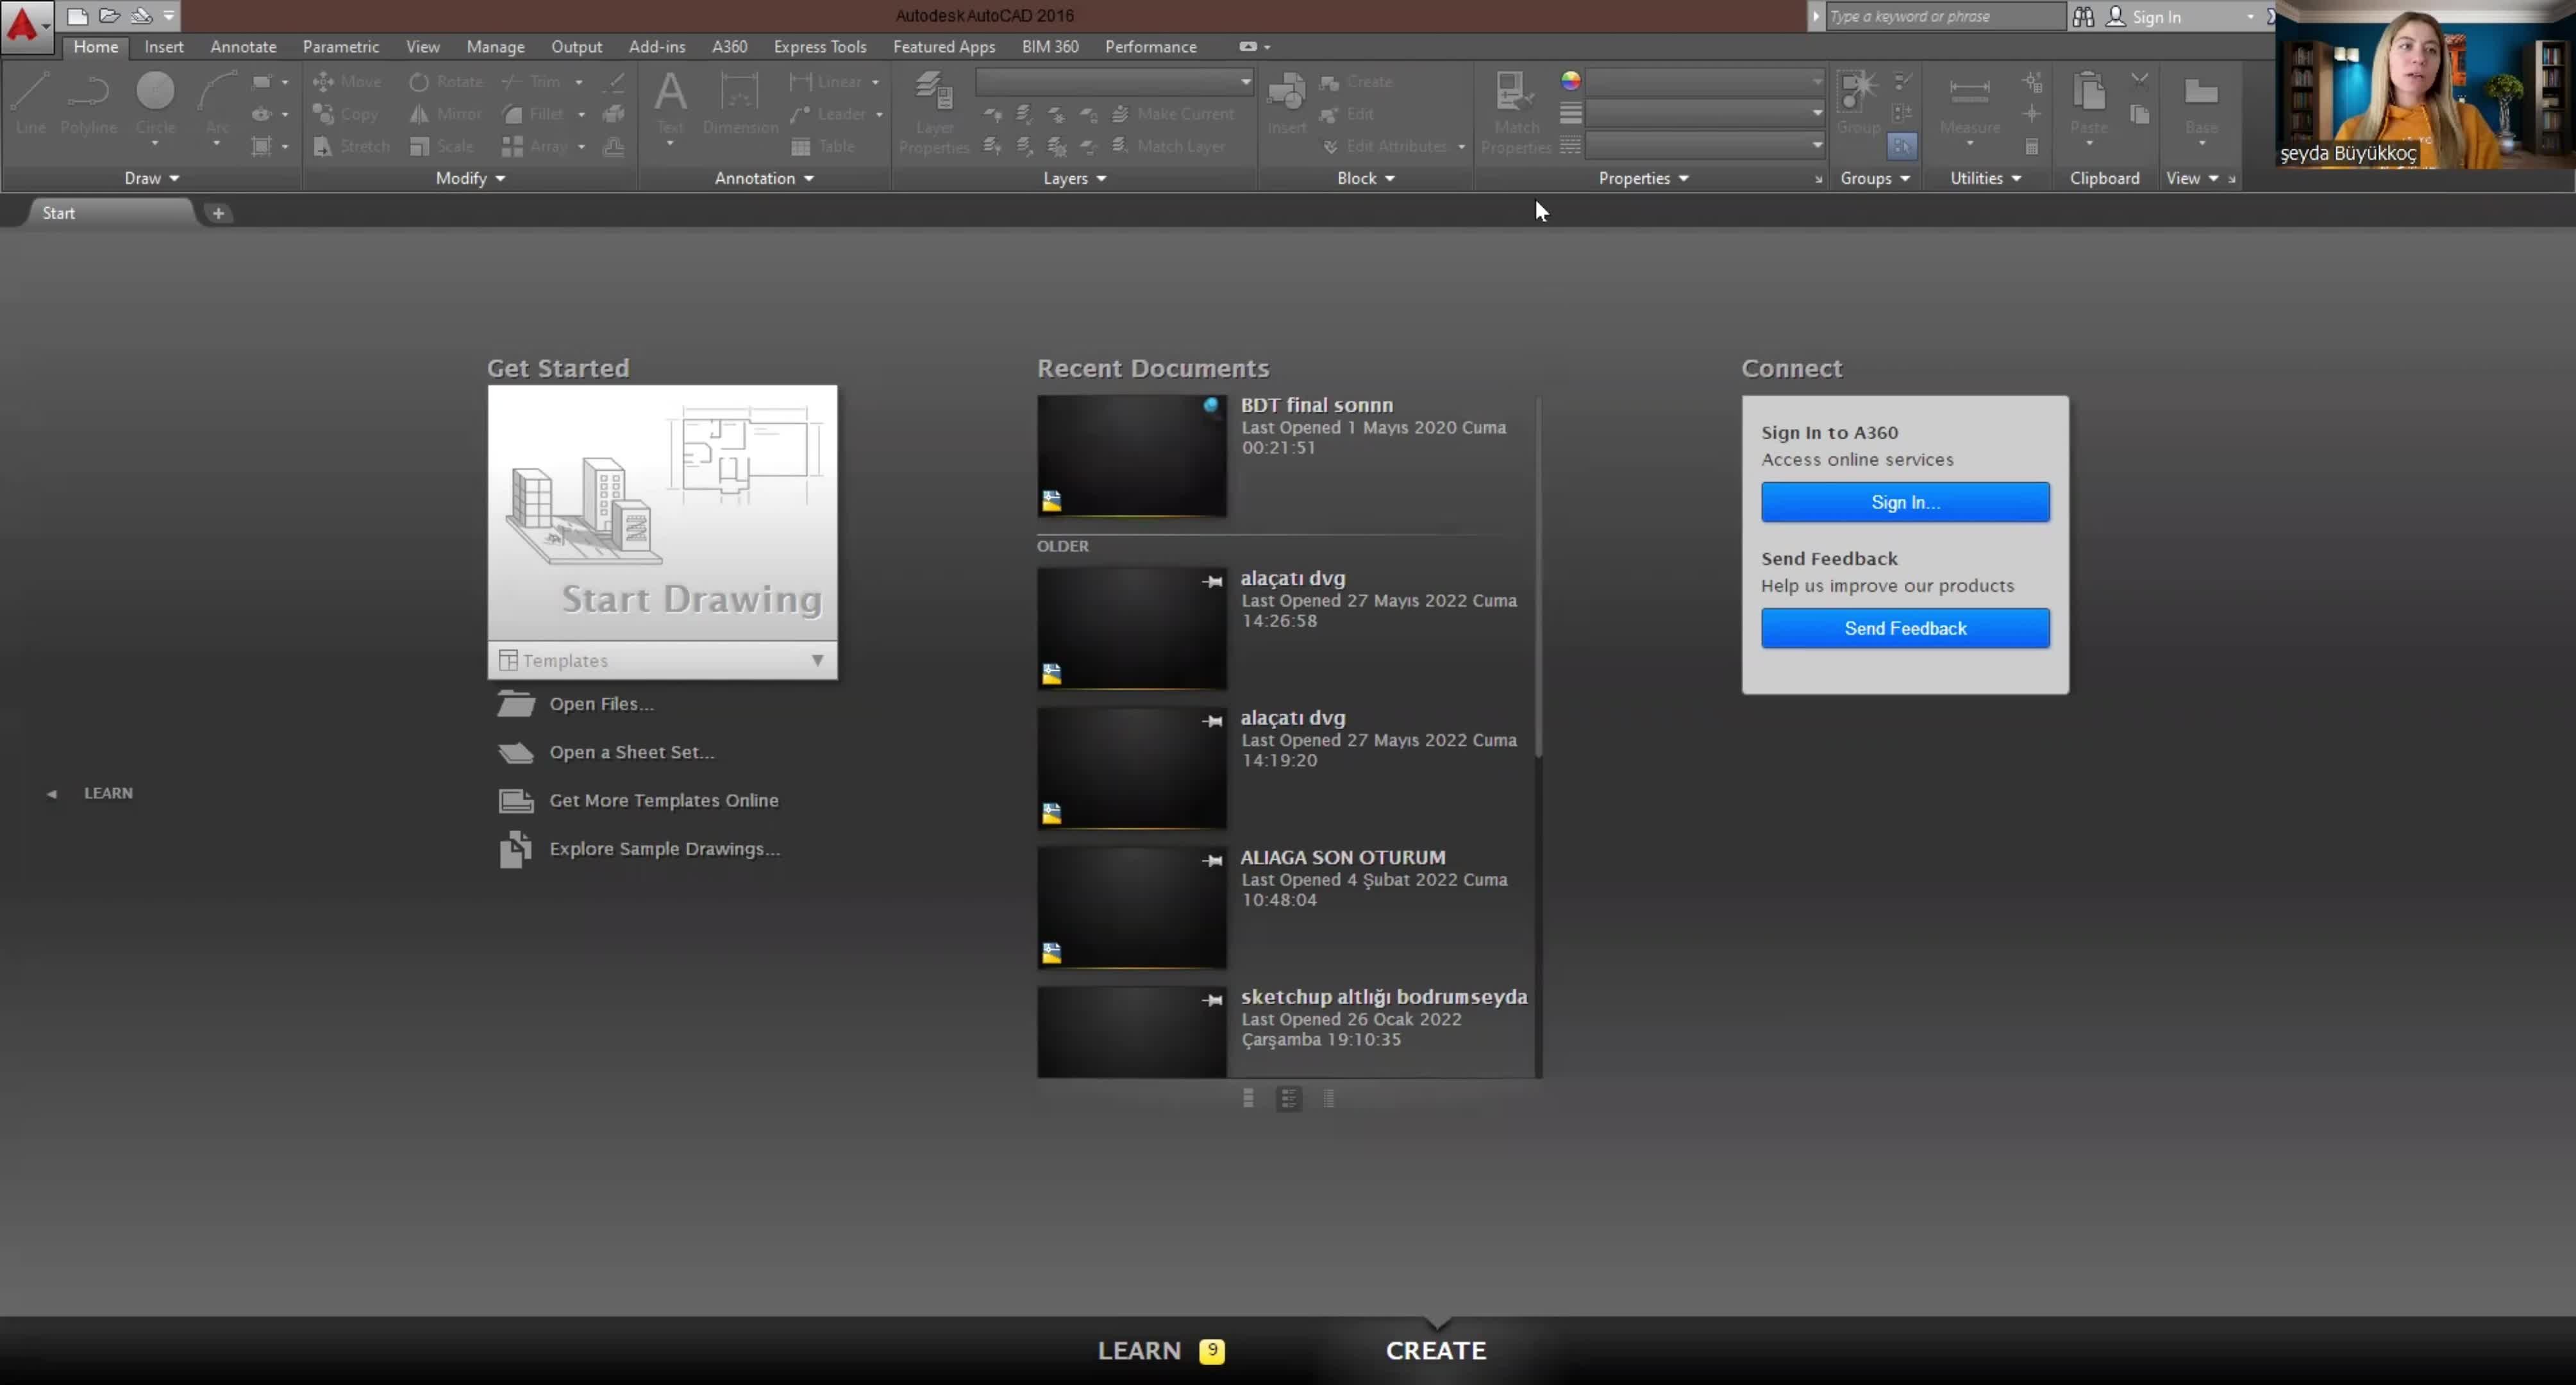Click the recent documents vertical scrollbar
2576x1385 pixels.
(1538, 577)
